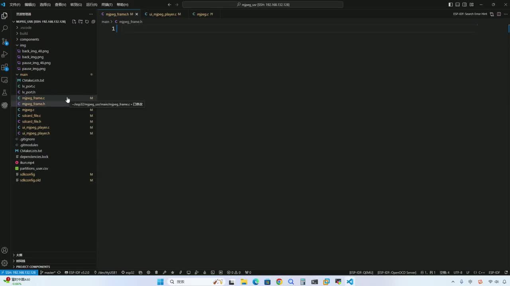The height and width of the screenshot is (286, 510).
Task: Switch to the mjpeg.c tab
Action: [203, 14]
